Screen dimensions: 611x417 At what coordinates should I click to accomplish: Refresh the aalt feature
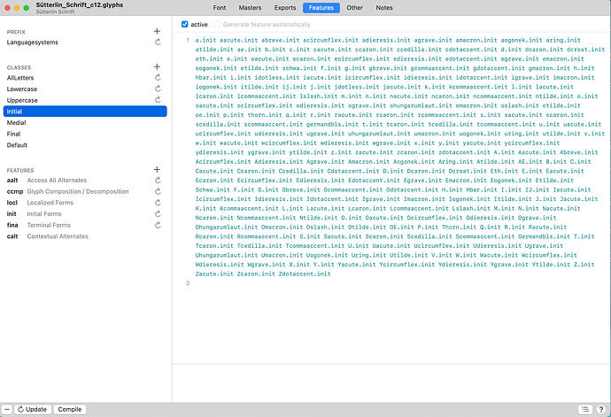pos(158,180)
